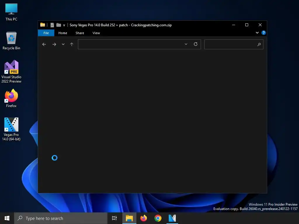Close the Explorer zip window

point(260,25)
